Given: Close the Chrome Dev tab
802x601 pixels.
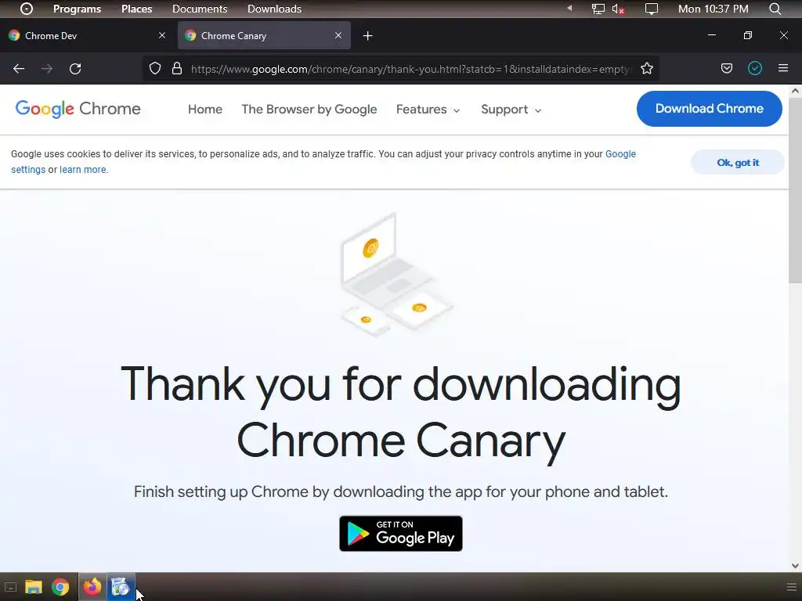Looking at the screenshot, I should 162,35.
